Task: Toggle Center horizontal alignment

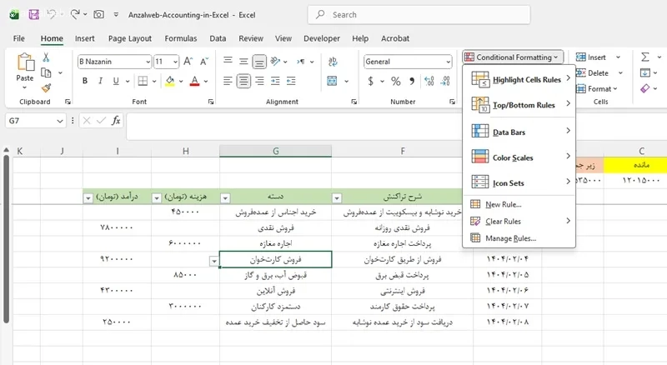Action: 243,81
